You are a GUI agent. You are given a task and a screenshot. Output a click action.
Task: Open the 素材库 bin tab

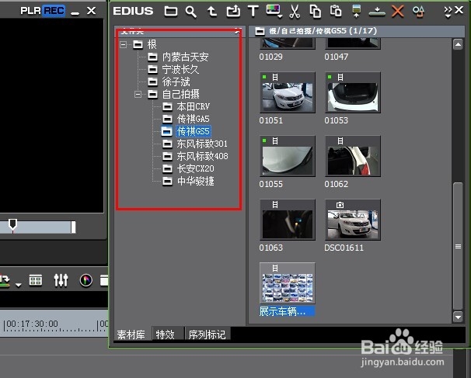[x=131, y=335]
